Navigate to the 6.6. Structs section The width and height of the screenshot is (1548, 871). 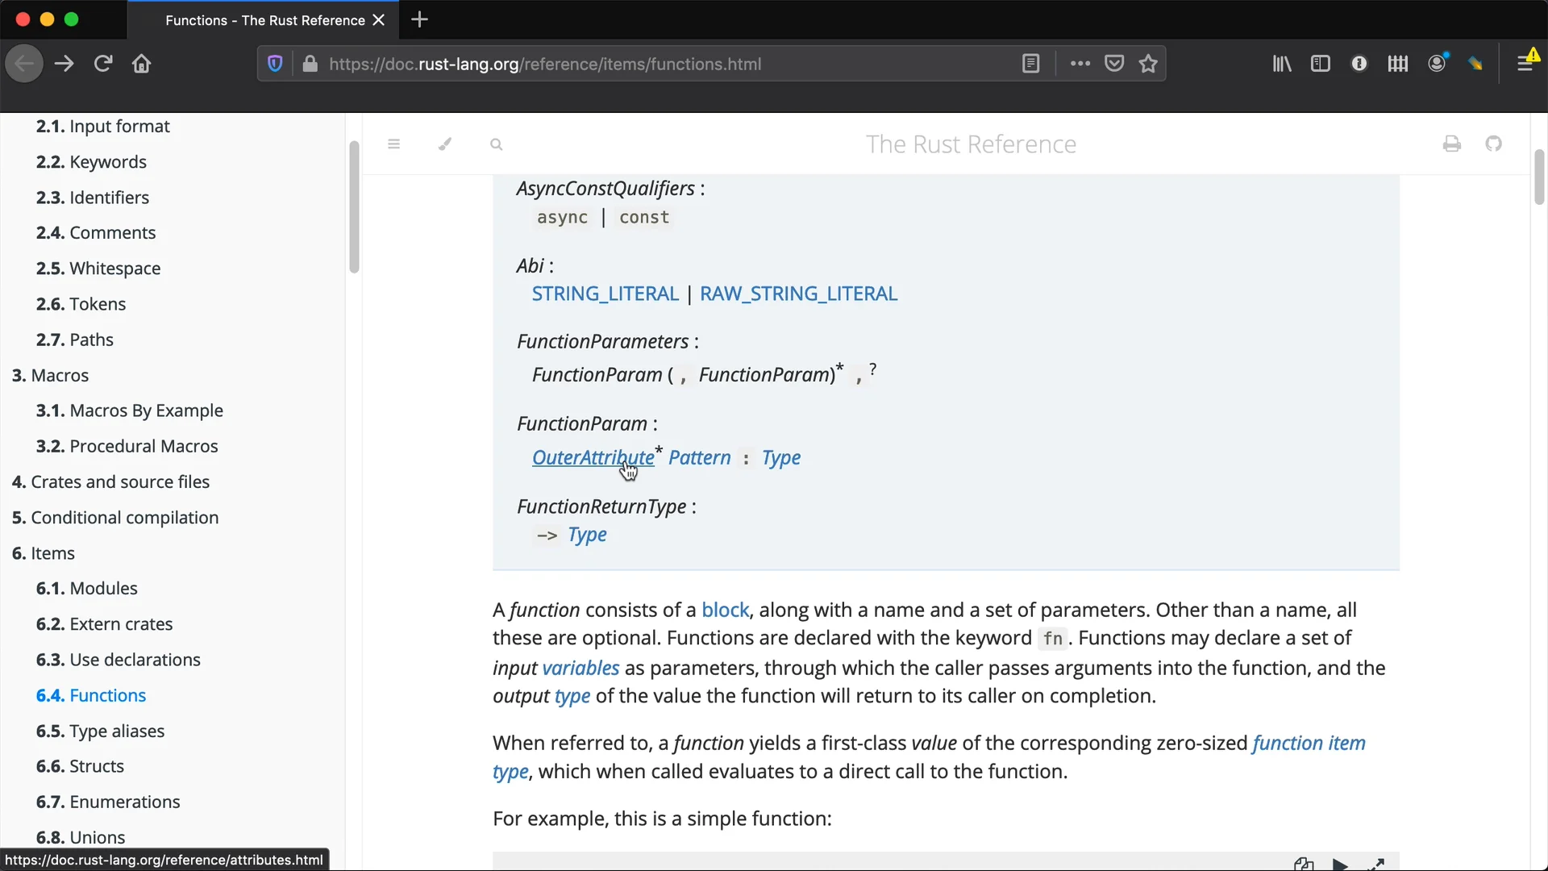80,765
